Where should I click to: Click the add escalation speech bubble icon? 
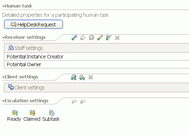point(74,102)
